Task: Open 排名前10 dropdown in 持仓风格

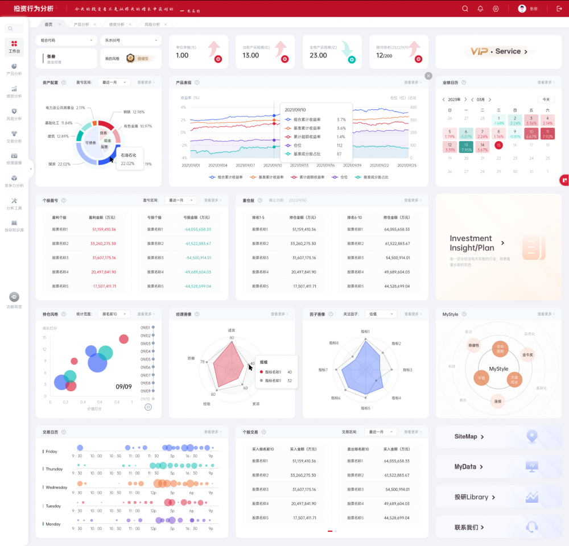Action: [114, 314]
